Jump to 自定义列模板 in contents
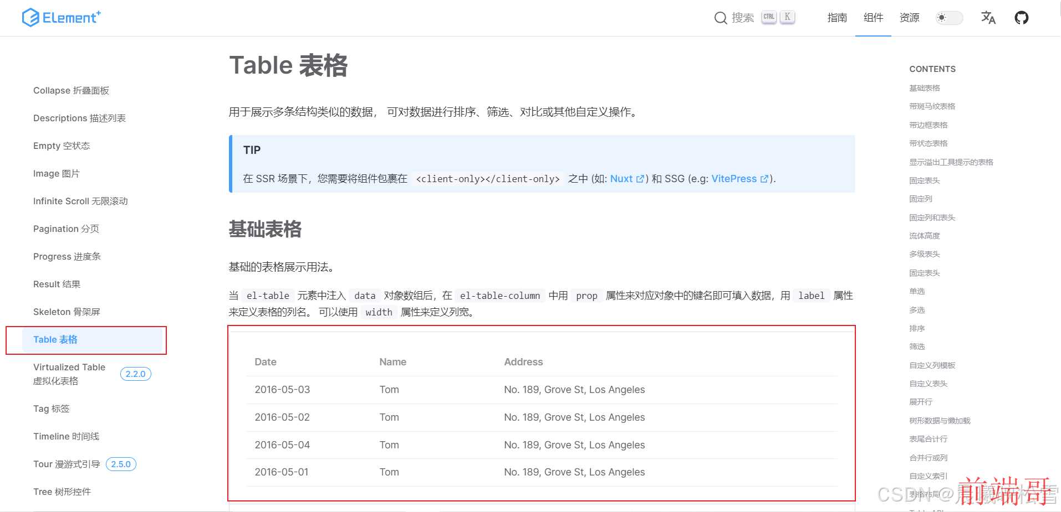This screenshot has width=1061, height=512. point(932,365)
